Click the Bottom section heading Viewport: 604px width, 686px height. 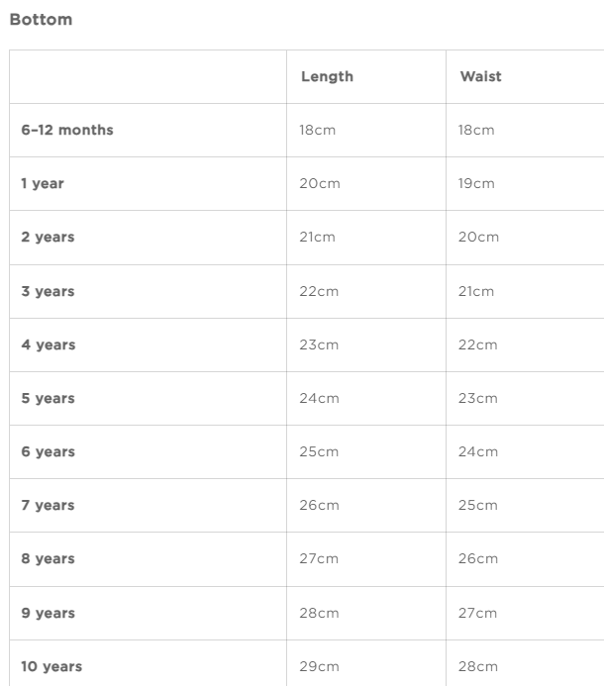41,20
